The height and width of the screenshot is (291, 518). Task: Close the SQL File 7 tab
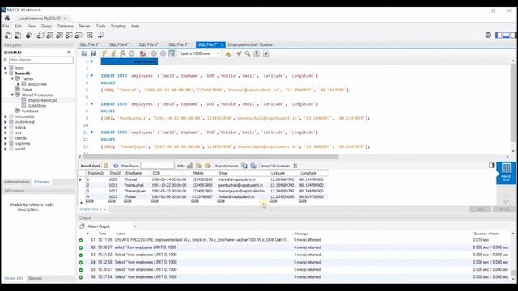(x=222, y=45)
